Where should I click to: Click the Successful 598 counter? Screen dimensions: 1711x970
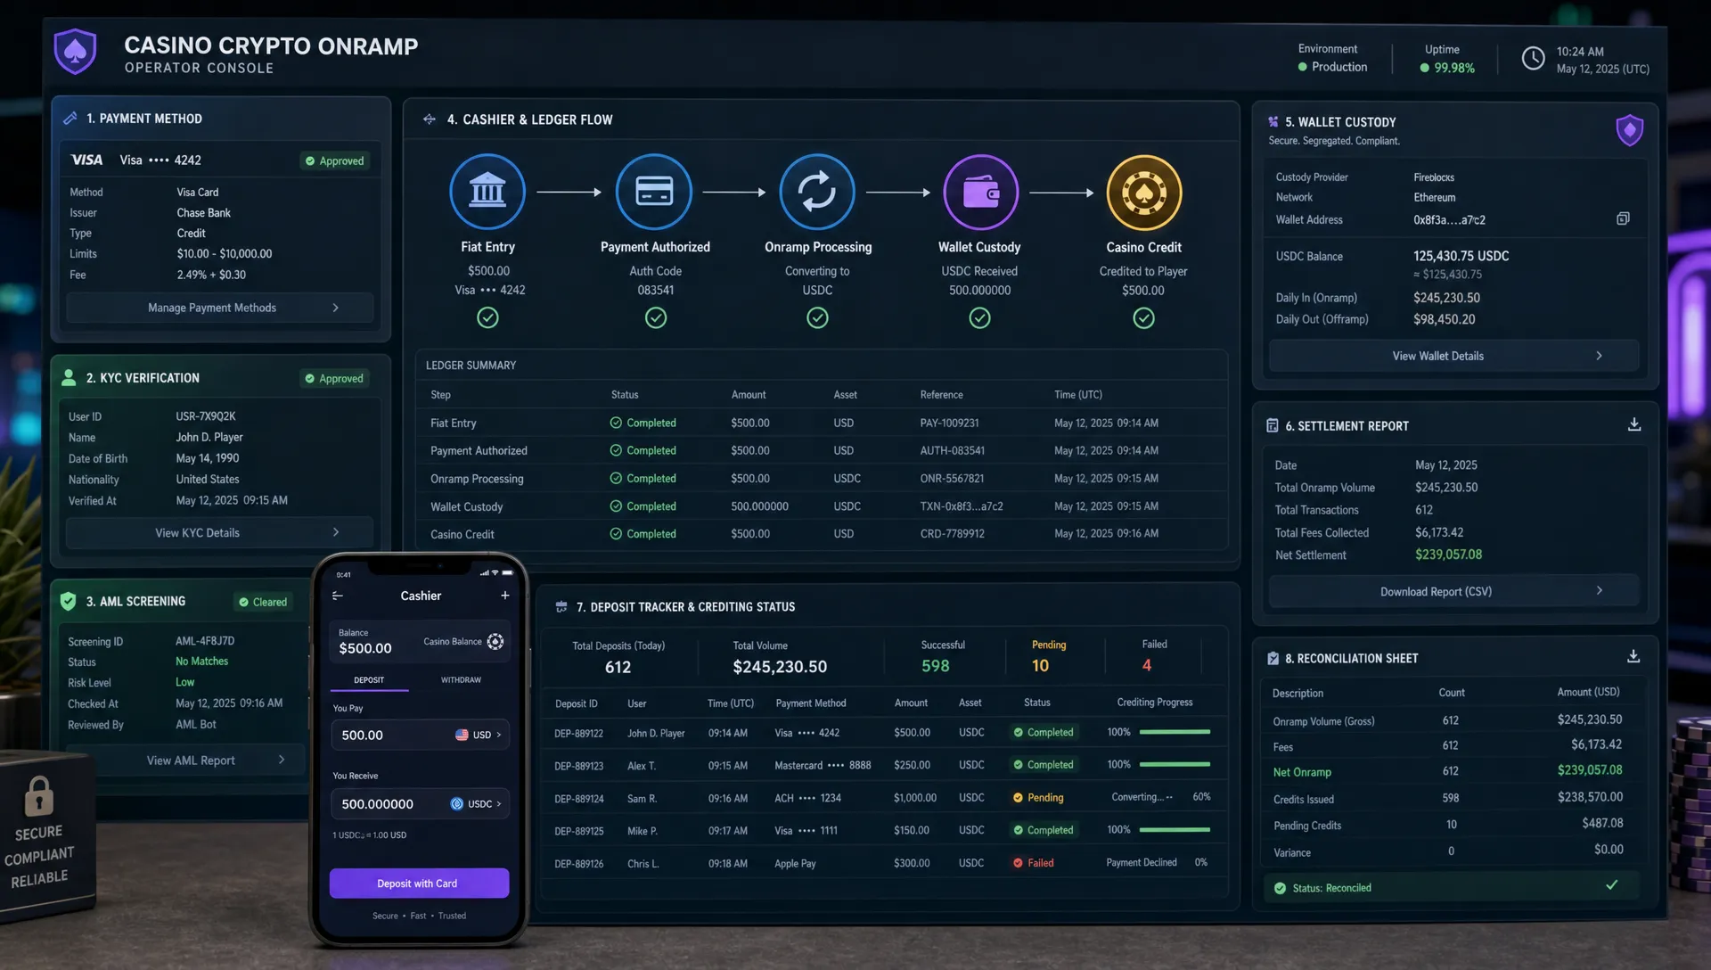941,656
